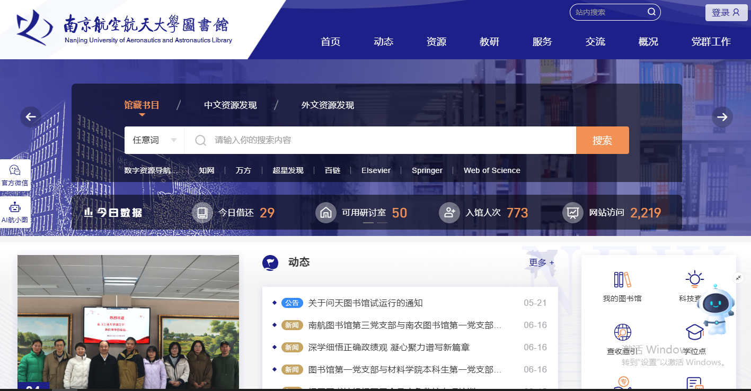Open the 首页 menu item

coord(330,42)
